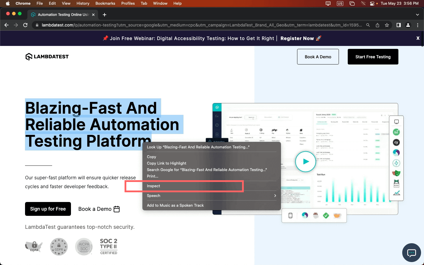This screenshot has width=424, height=265.
Task: Click the browser reload button
Action: [25, 25]
